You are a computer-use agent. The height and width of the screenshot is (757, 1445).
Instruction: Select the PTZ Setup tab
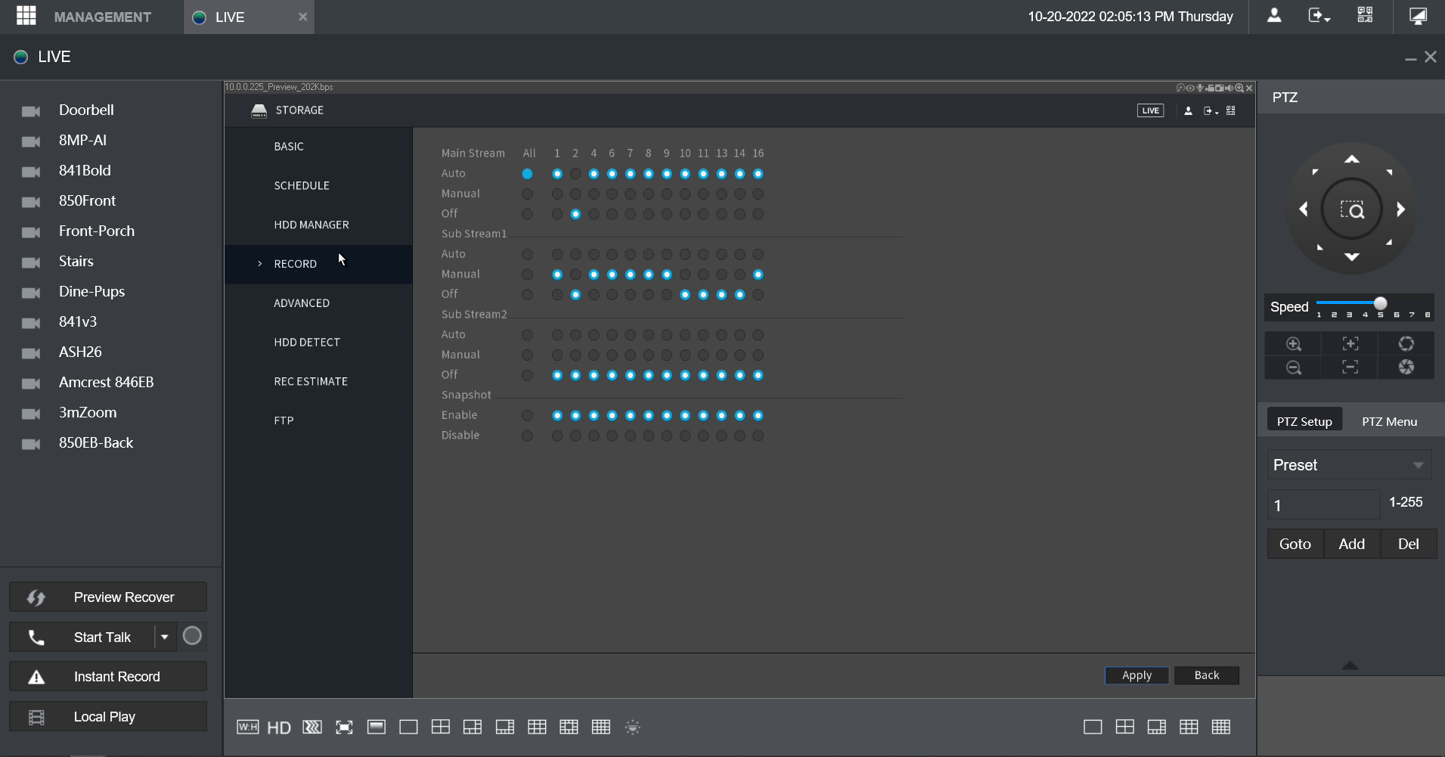1304,421
